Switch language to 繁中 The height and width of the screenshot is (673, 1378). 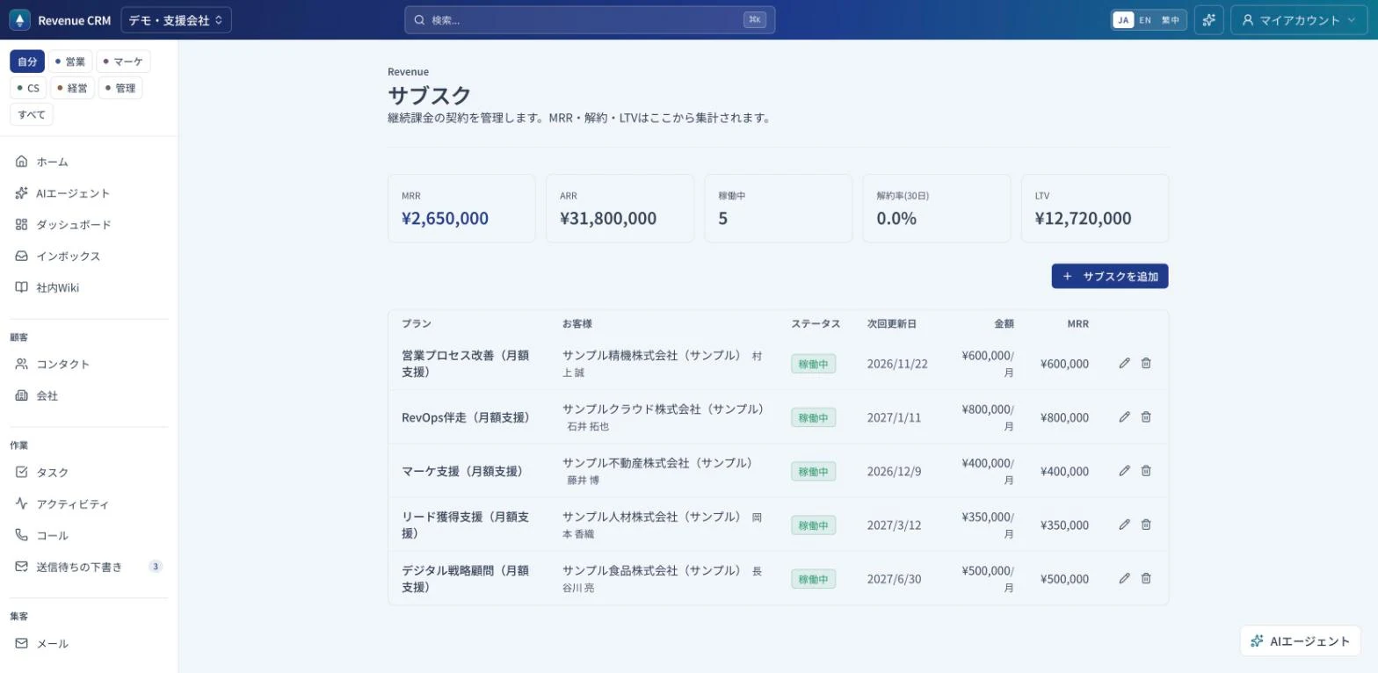pos(1171,19)
